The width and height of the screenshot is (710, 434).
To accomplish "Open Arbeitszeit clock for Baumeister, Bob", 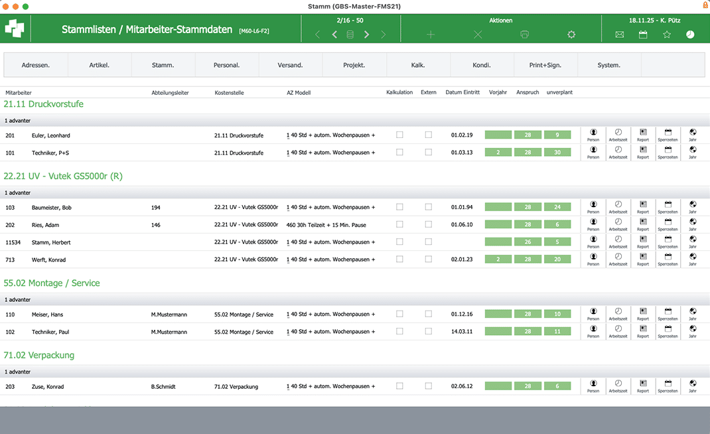I will [x=618, y=207].
